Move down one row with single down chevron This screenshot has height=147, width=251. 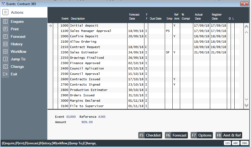coord(246,99)
